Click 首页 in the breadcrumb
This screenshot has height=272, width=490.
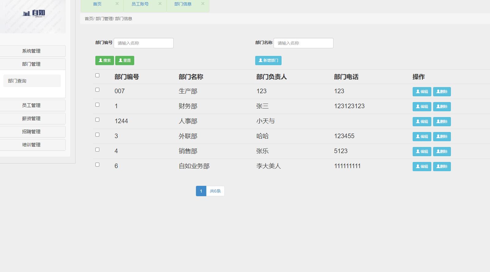pos(89,19)
